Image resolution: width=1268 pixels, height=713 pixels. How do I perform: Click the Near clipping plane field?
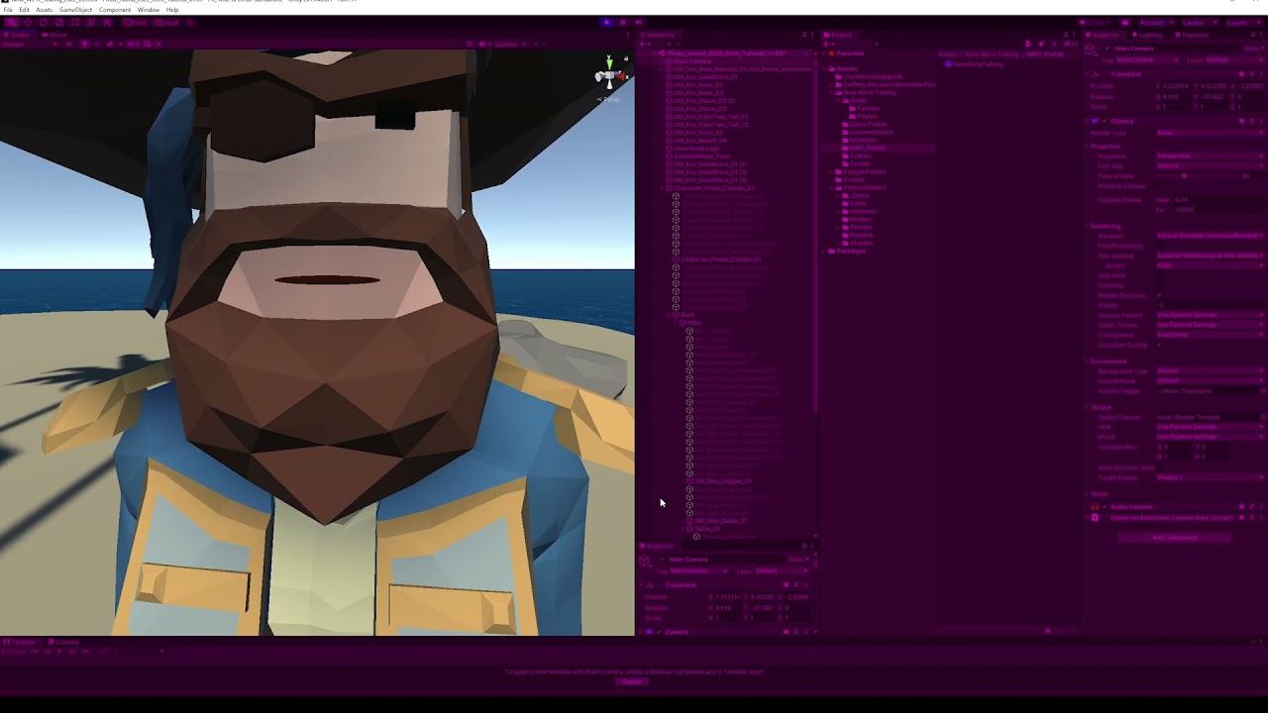point(1217,200)
